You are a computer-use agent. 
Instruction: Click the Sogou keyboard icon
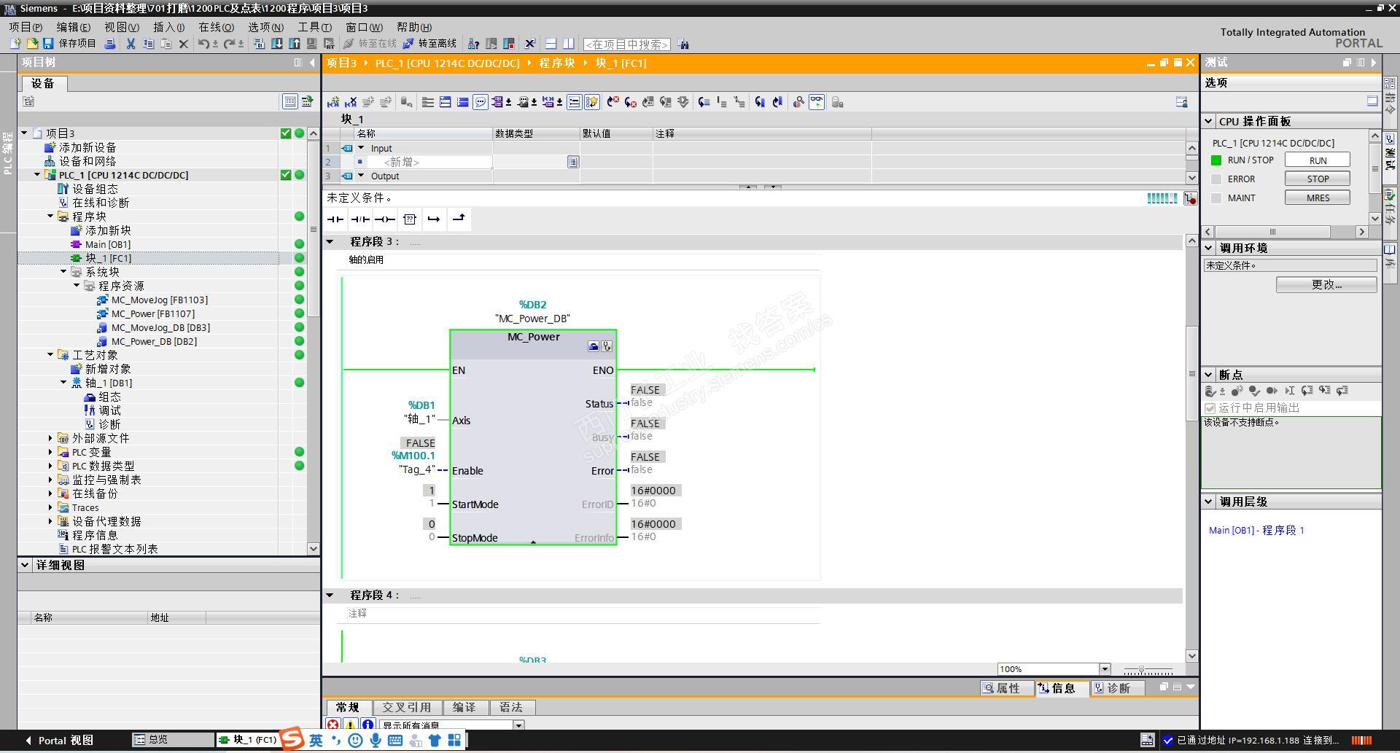pos(395,741)
